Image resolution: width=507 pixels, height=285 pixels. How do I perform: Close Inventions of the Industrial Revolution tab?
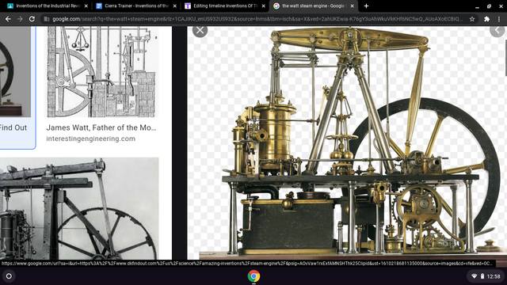[86, 6]
